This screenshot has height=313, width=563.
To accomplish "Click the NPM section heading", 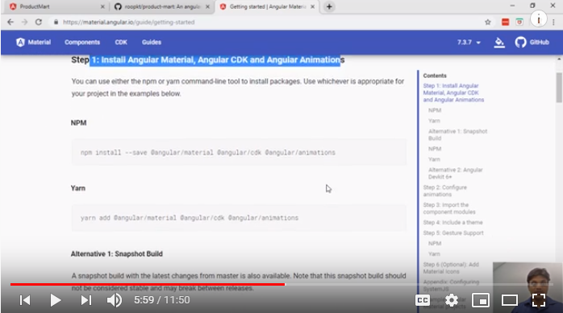I will click(x=78, y=123).
